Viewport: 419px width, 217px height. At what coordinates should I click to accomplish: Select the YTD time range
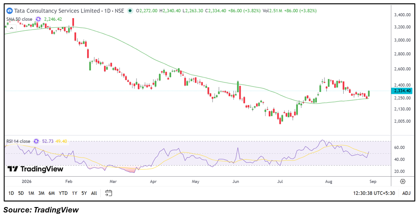coord(63,193)
